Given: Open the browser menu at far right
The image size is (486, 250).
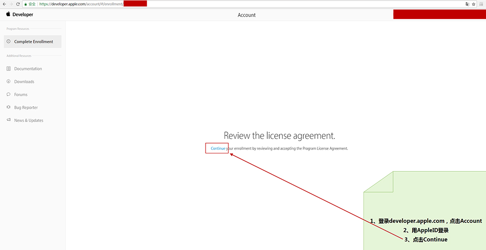Looking at the screenshot, I should pos(481,4).
